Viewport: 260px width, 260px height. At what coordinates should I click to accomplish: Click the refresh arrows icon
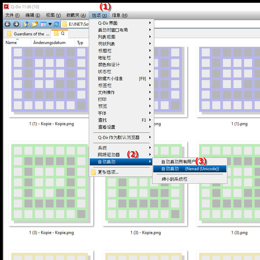57,24
